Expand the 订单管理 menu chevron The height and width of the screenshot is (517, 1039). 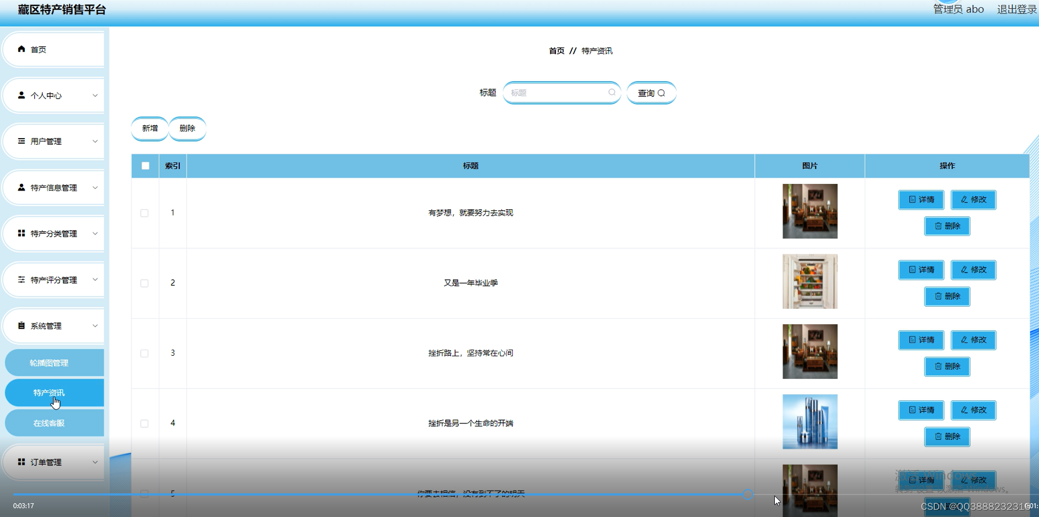[x=95, y=462]
